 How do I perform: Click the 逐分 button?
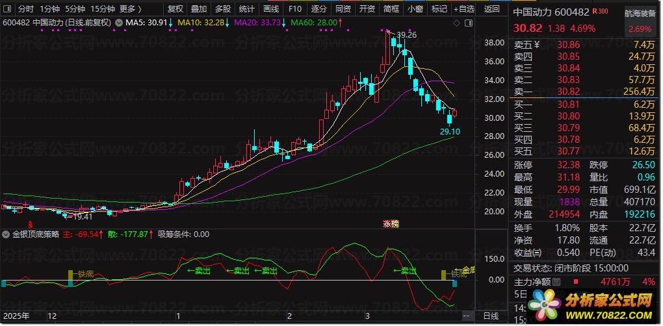click(x=319, y=9)
